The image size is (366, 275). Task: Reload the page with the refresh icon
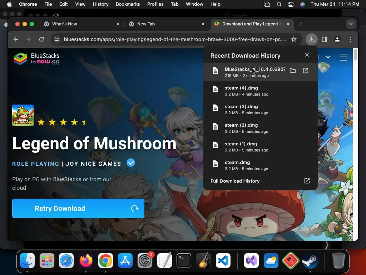(x=41, y=39)
